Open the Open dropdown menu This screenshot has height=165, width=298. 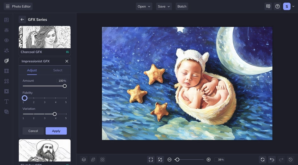[144, 6]
